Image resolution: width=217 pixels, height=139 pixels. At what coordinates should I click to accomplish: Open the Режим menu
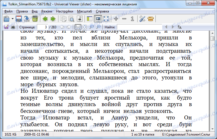coord(47,11)
